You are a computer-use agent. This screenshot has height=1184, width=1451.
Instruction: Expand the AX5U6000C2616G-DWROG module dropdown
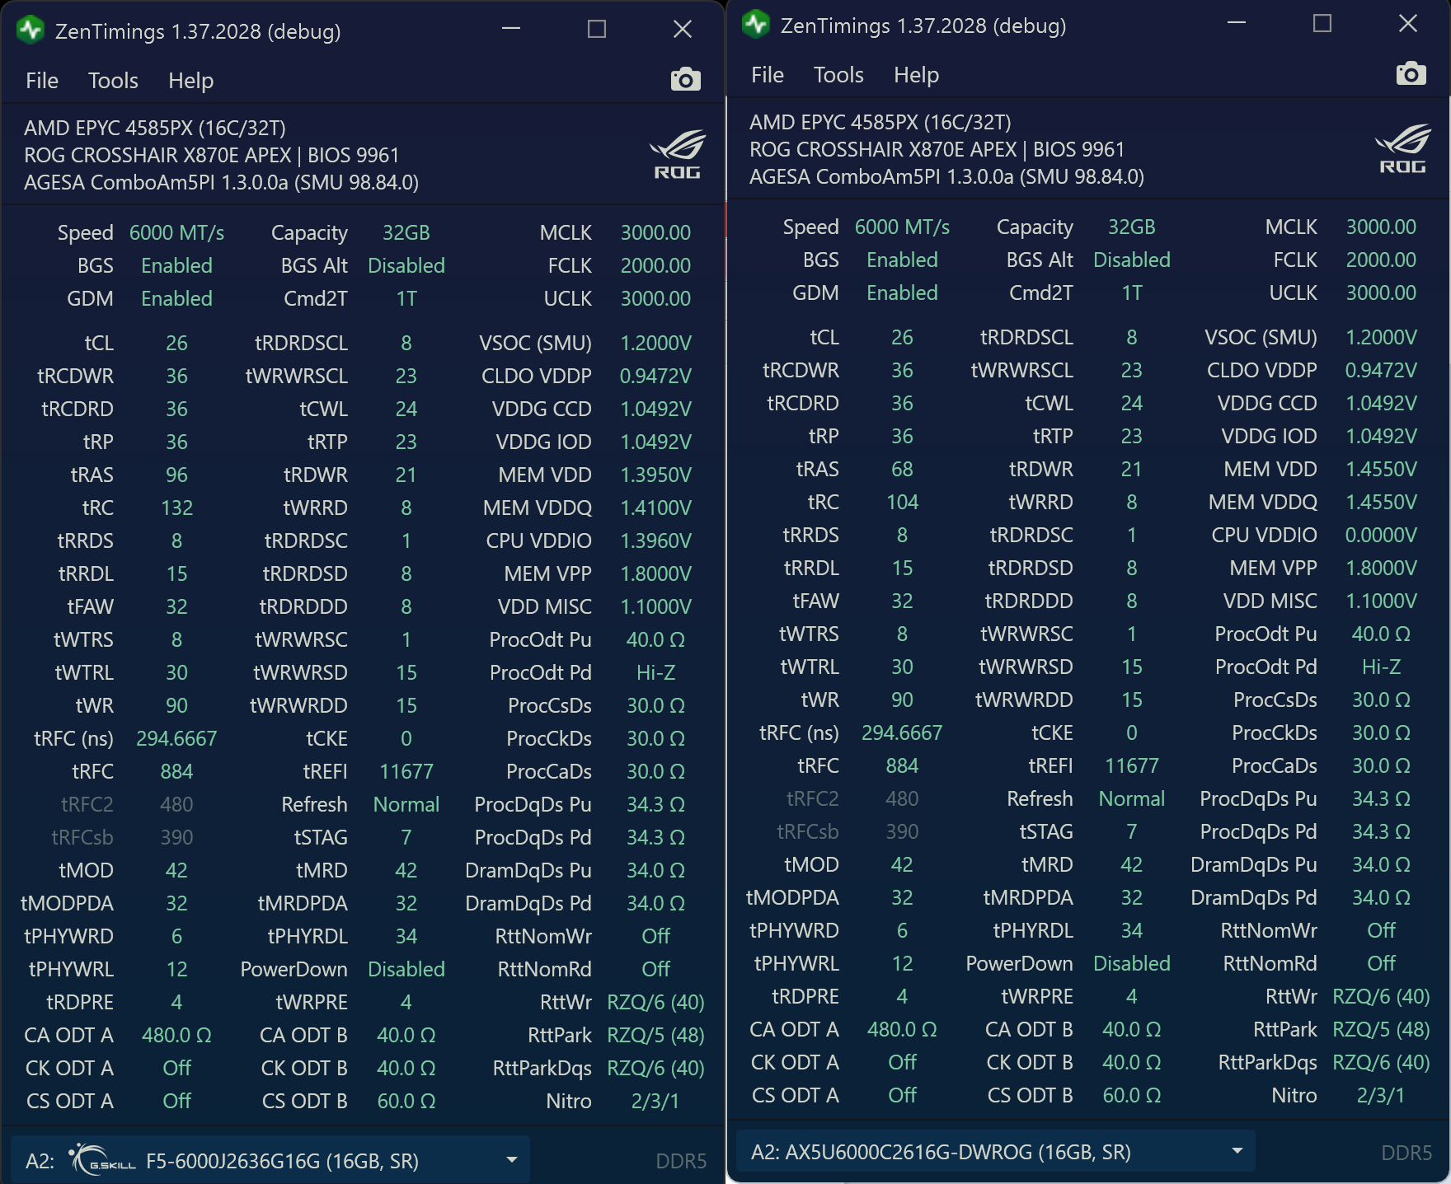point(996,1152)
